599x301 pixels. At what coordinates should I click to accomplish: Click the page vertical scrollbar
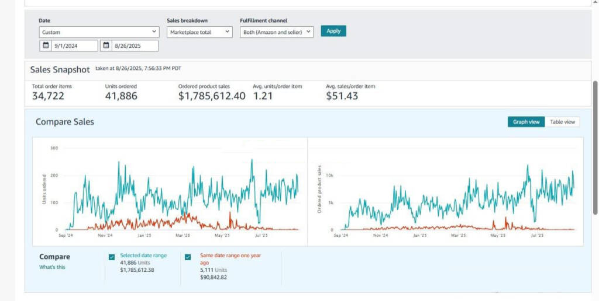pyautogui.click(x=595, y=146)
